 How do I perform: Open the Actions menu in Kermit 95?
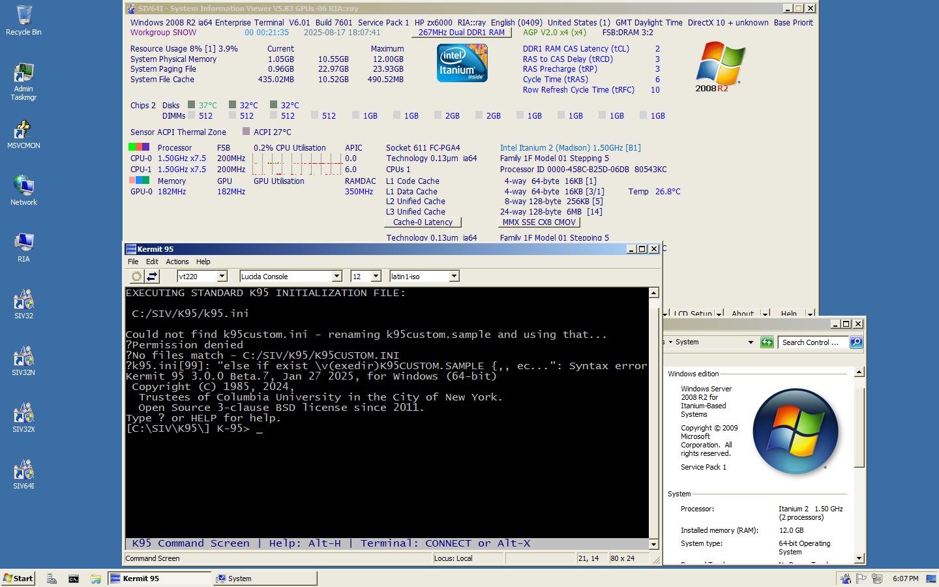pyautogui.click(x=177, y=262)
